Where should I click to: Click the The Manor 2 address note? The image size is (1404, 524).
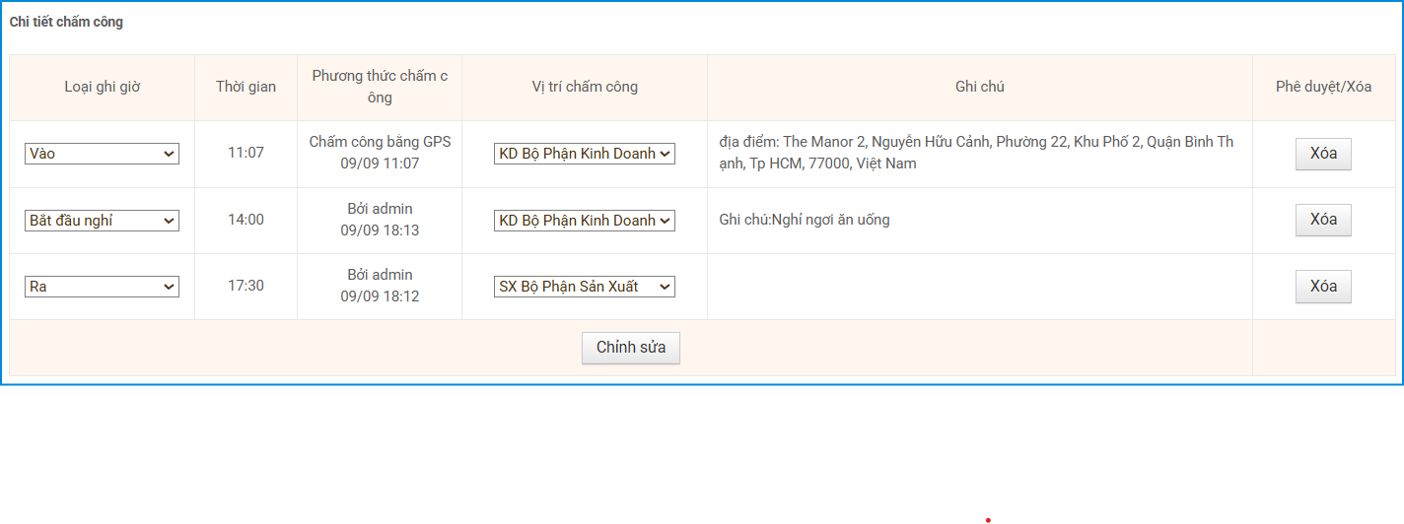[976, 153]
